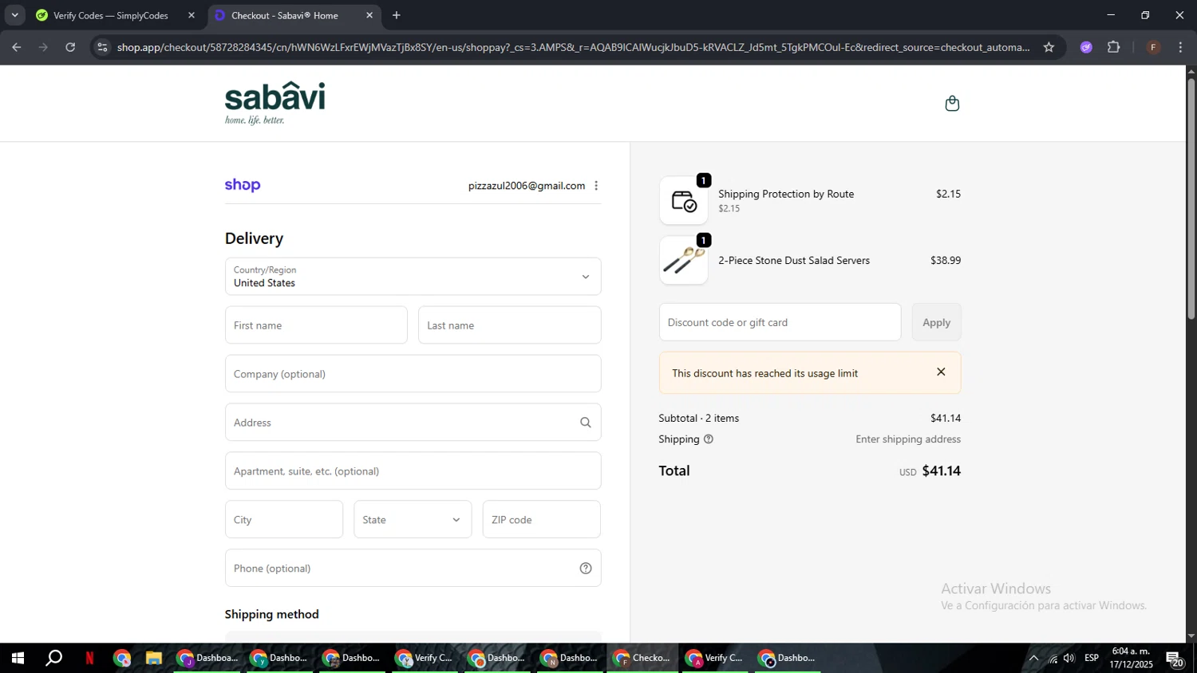
Task: Focus the Apartment, suite field
Action: (x=413, y=471)
